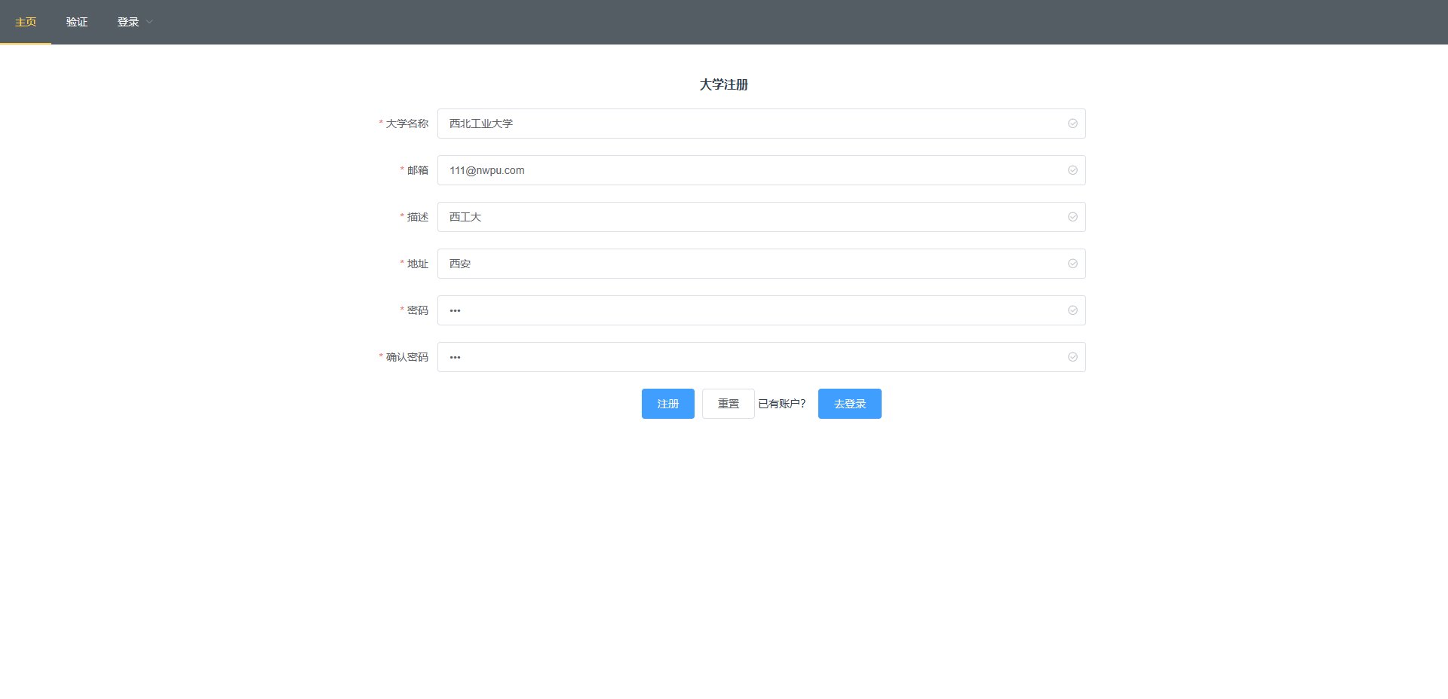
Task: Submit the form with 注册 button
Action: (668, 404)
